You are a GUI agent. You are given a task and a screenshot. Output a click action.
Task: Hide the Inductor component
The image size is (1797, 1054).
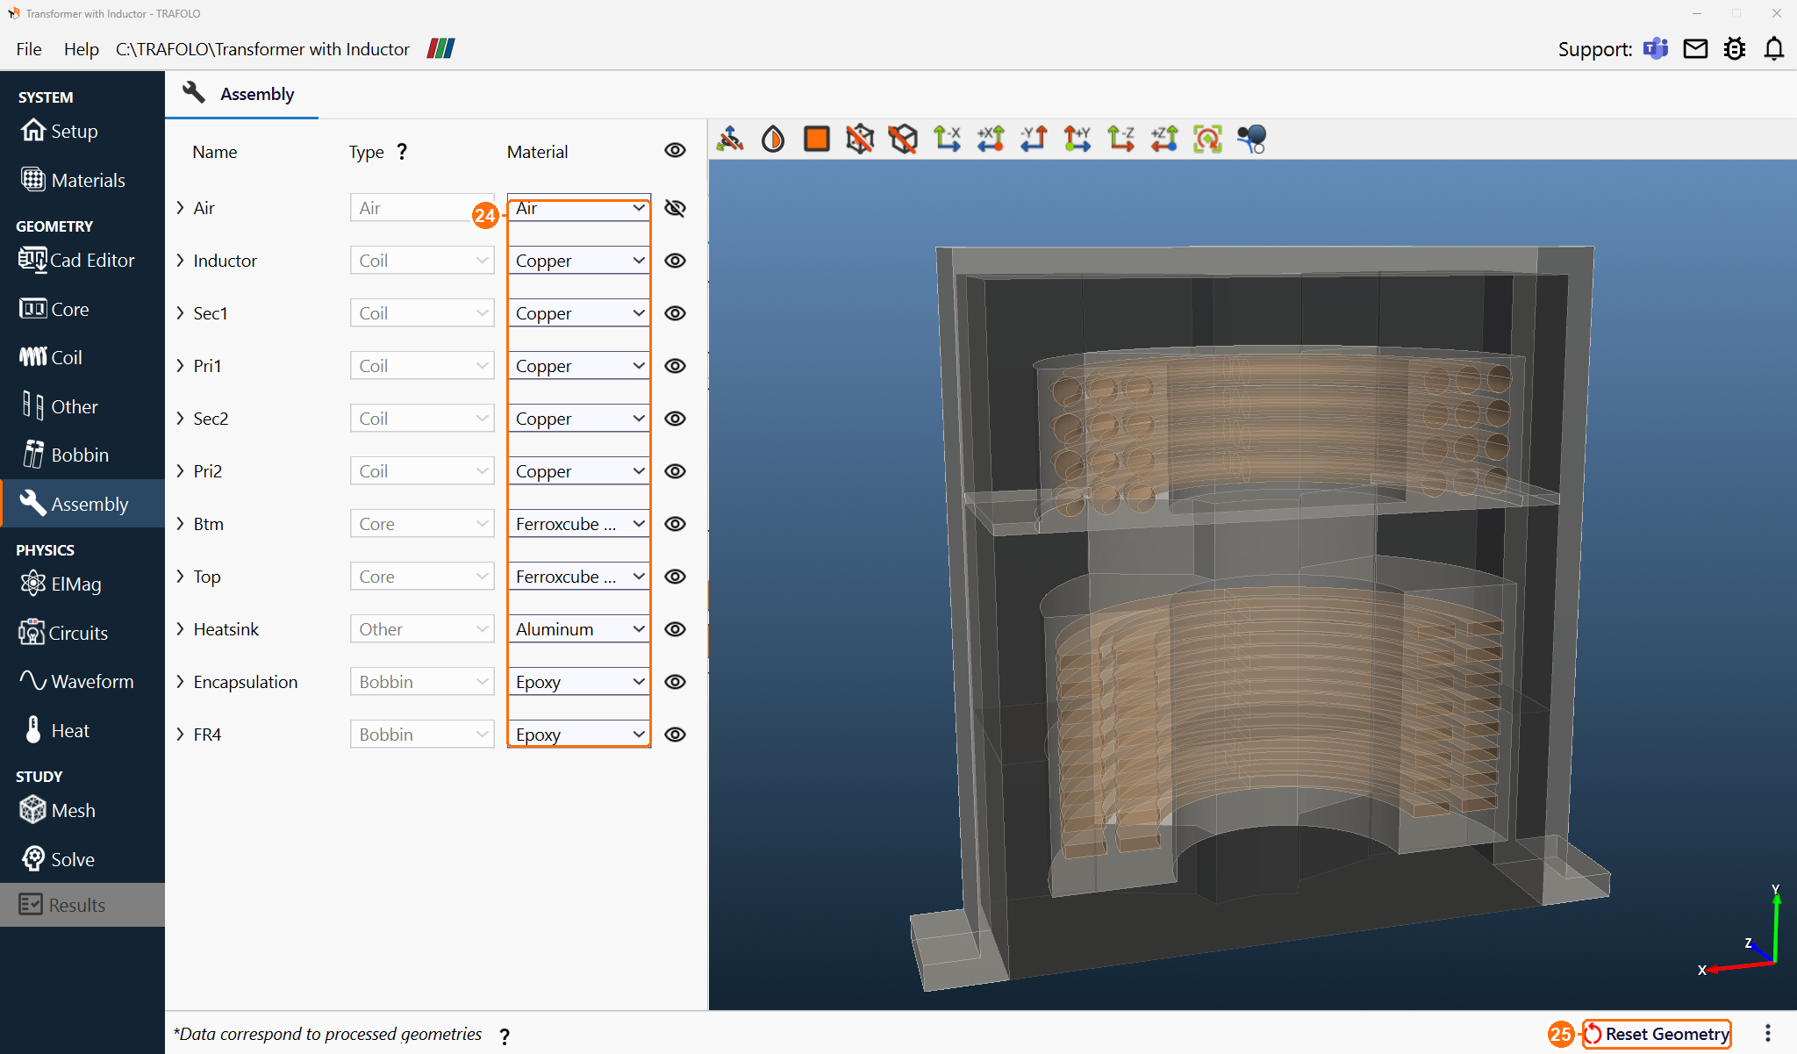[x=675, y=261]
